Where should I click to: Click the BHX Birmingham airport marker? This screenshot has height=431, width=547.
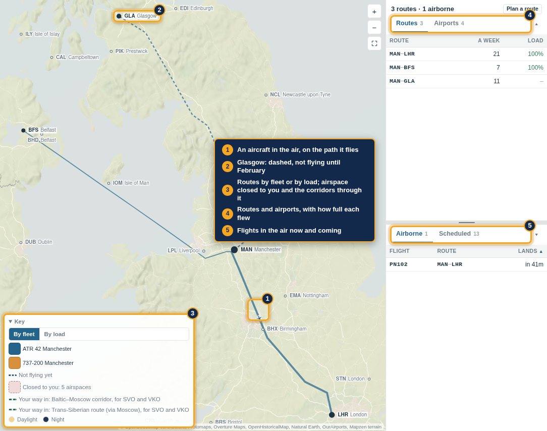coord(263,329)
